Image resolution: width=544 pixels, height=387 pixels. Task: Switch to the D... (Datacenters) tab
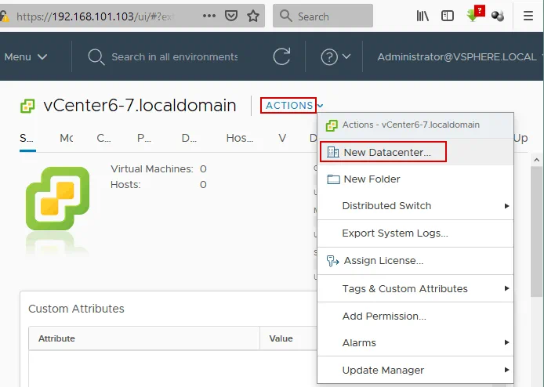[189, 139]
